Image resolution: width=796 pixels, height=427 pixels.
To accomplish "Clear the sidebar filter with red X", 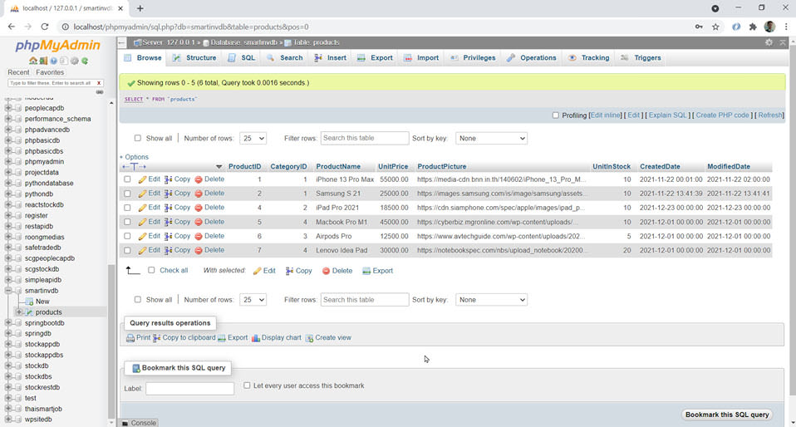I will coord(99,83).
